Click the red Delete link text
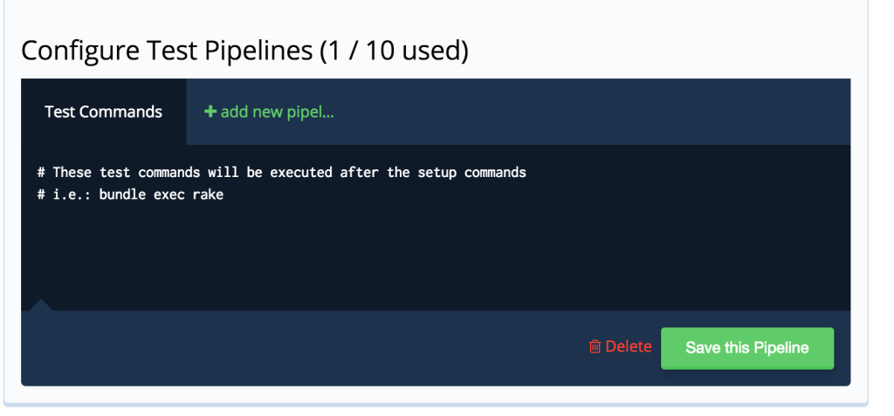894x416 pixels. pos(629,346)
